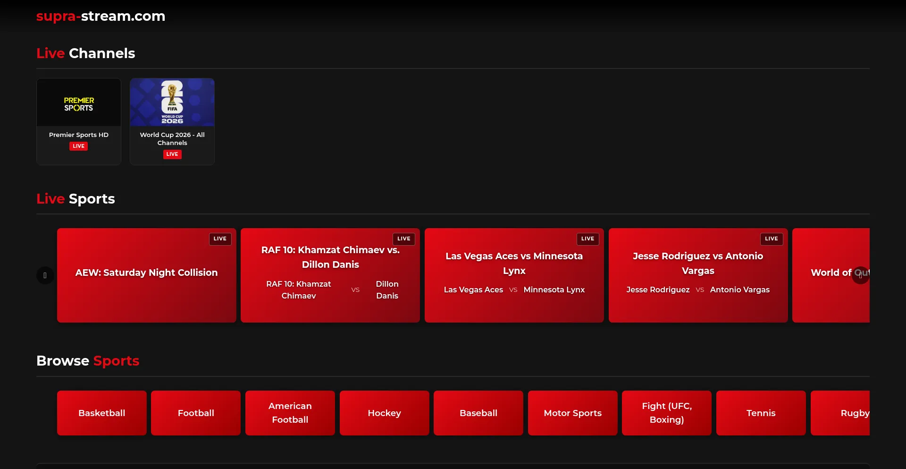Click the LIVE badge on RAF 10 card
906x469 pixels.
click(404, 239)
